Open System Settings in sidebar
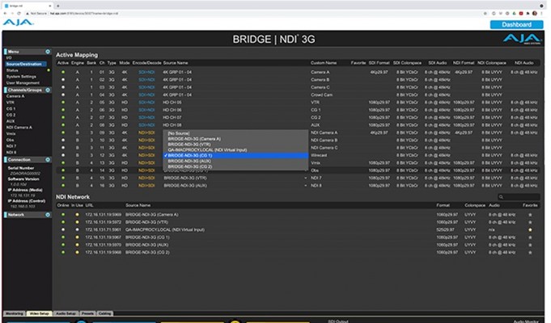 (21, 77)
